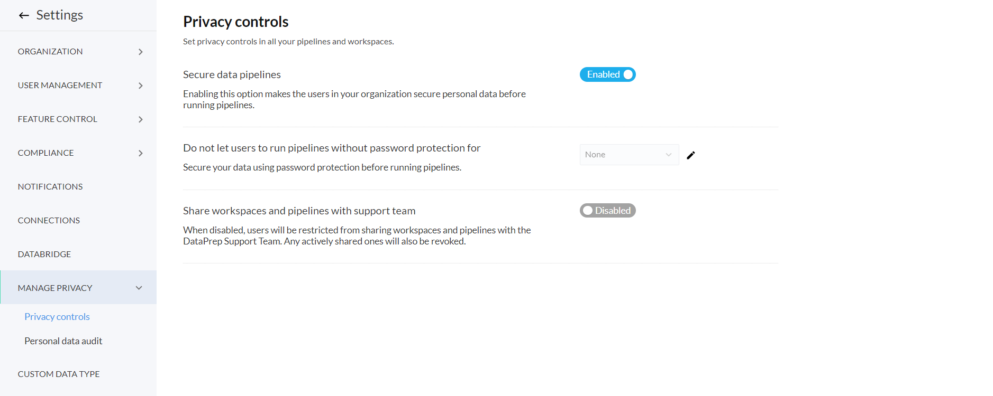Image resolution: width=993 pixels, height=396 pixels.
Task: Expand the Feature Control section chevron
Action: 140,119
